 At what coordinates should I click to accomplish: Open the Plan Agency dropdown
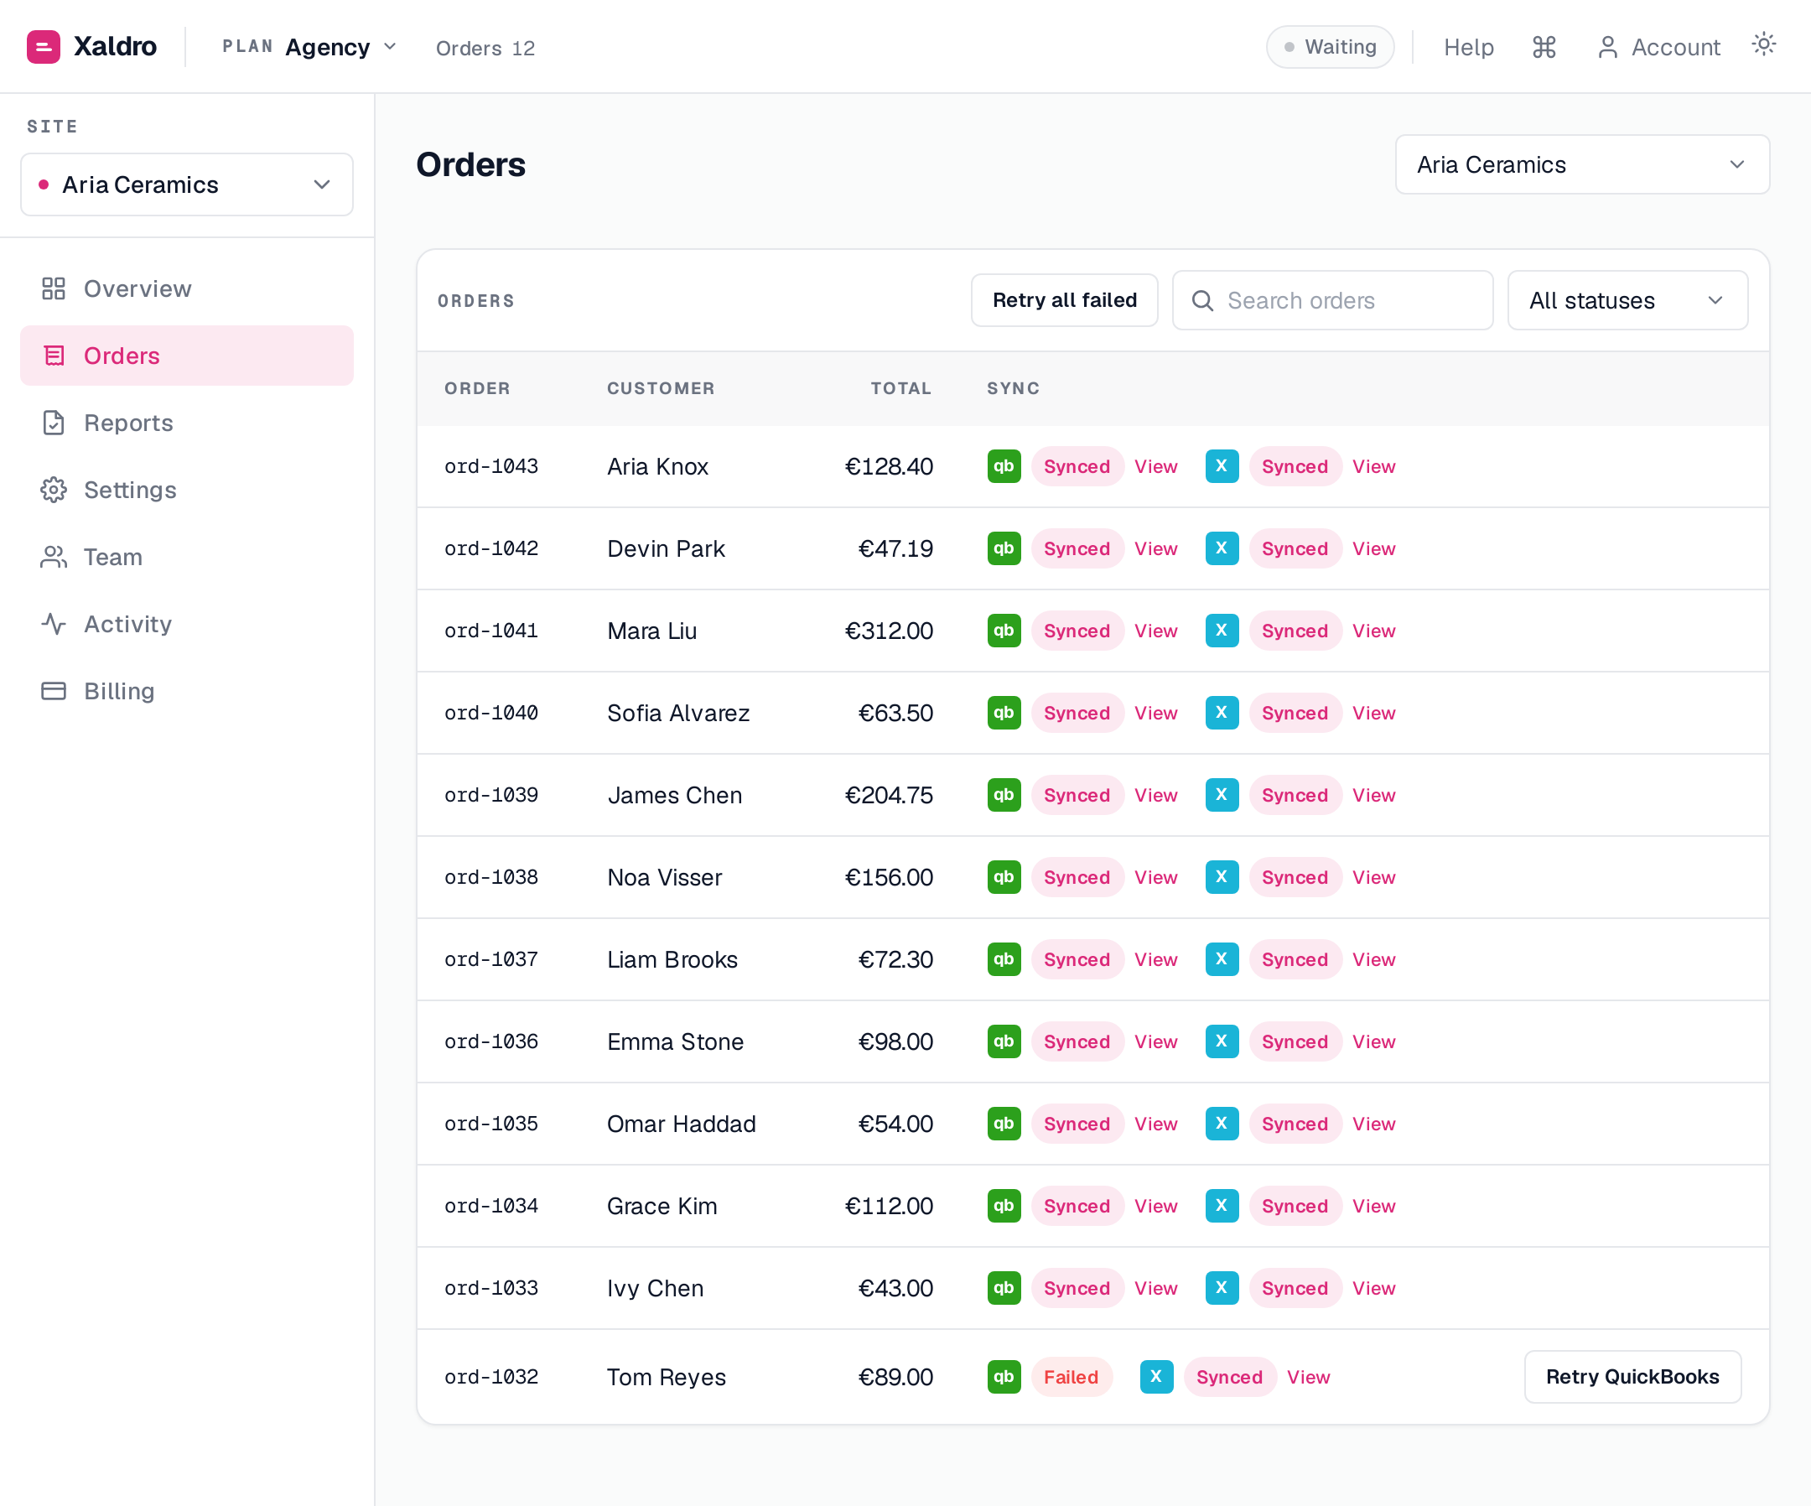(309, 47)
